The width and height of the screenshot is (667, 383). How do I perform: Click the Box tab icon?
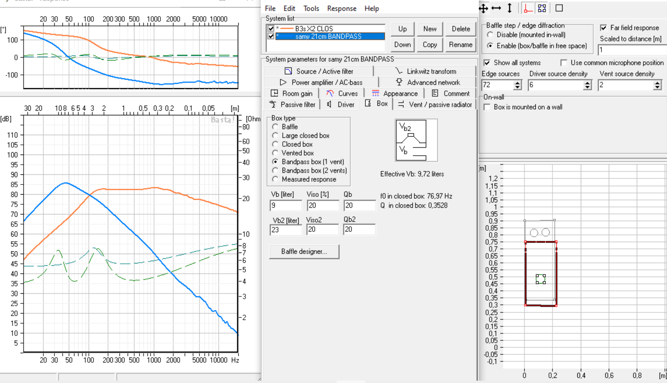click(x=368, y=103)
